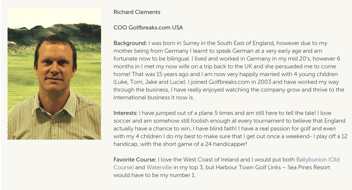
Task: Click the COO Golfbreaks.com USA title
Action: pos(148,27)
